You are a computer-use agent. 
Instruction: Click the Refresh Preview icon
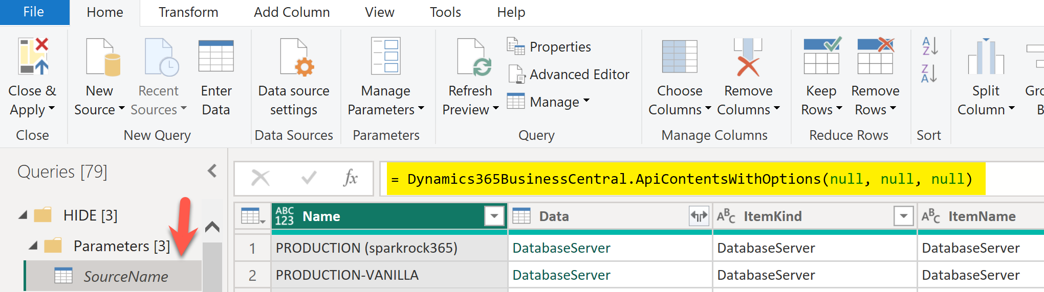(x=474, y=57)
